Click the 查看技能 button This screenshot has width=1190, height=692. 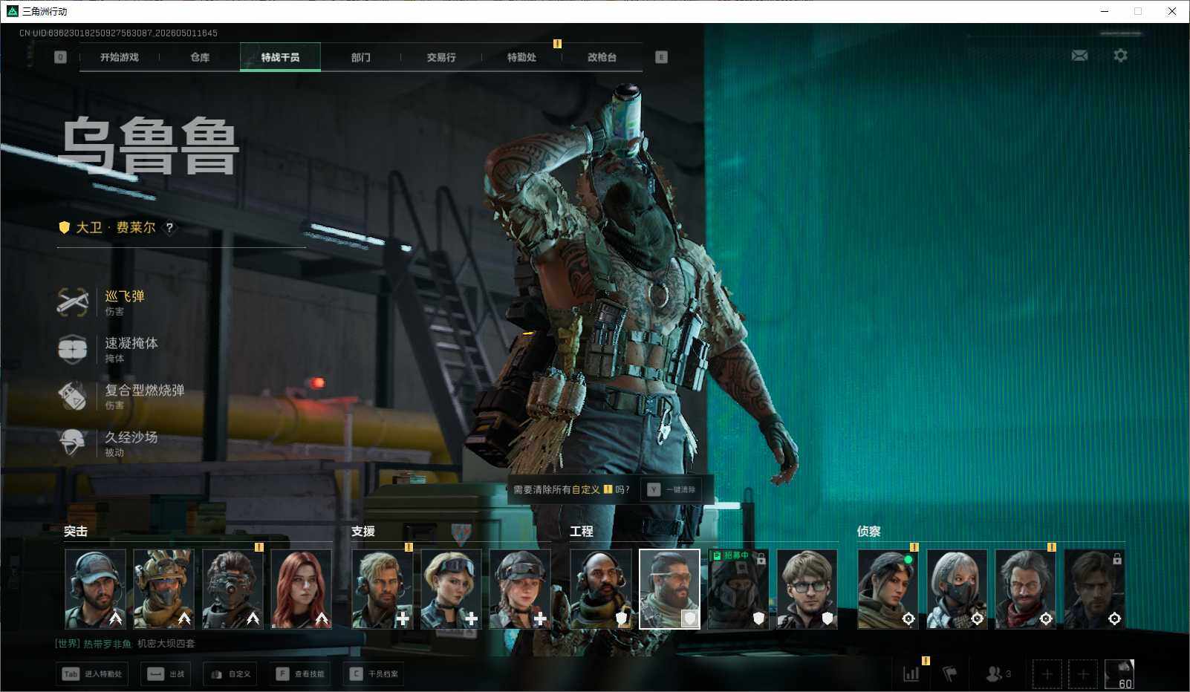(x=300, y=673)
